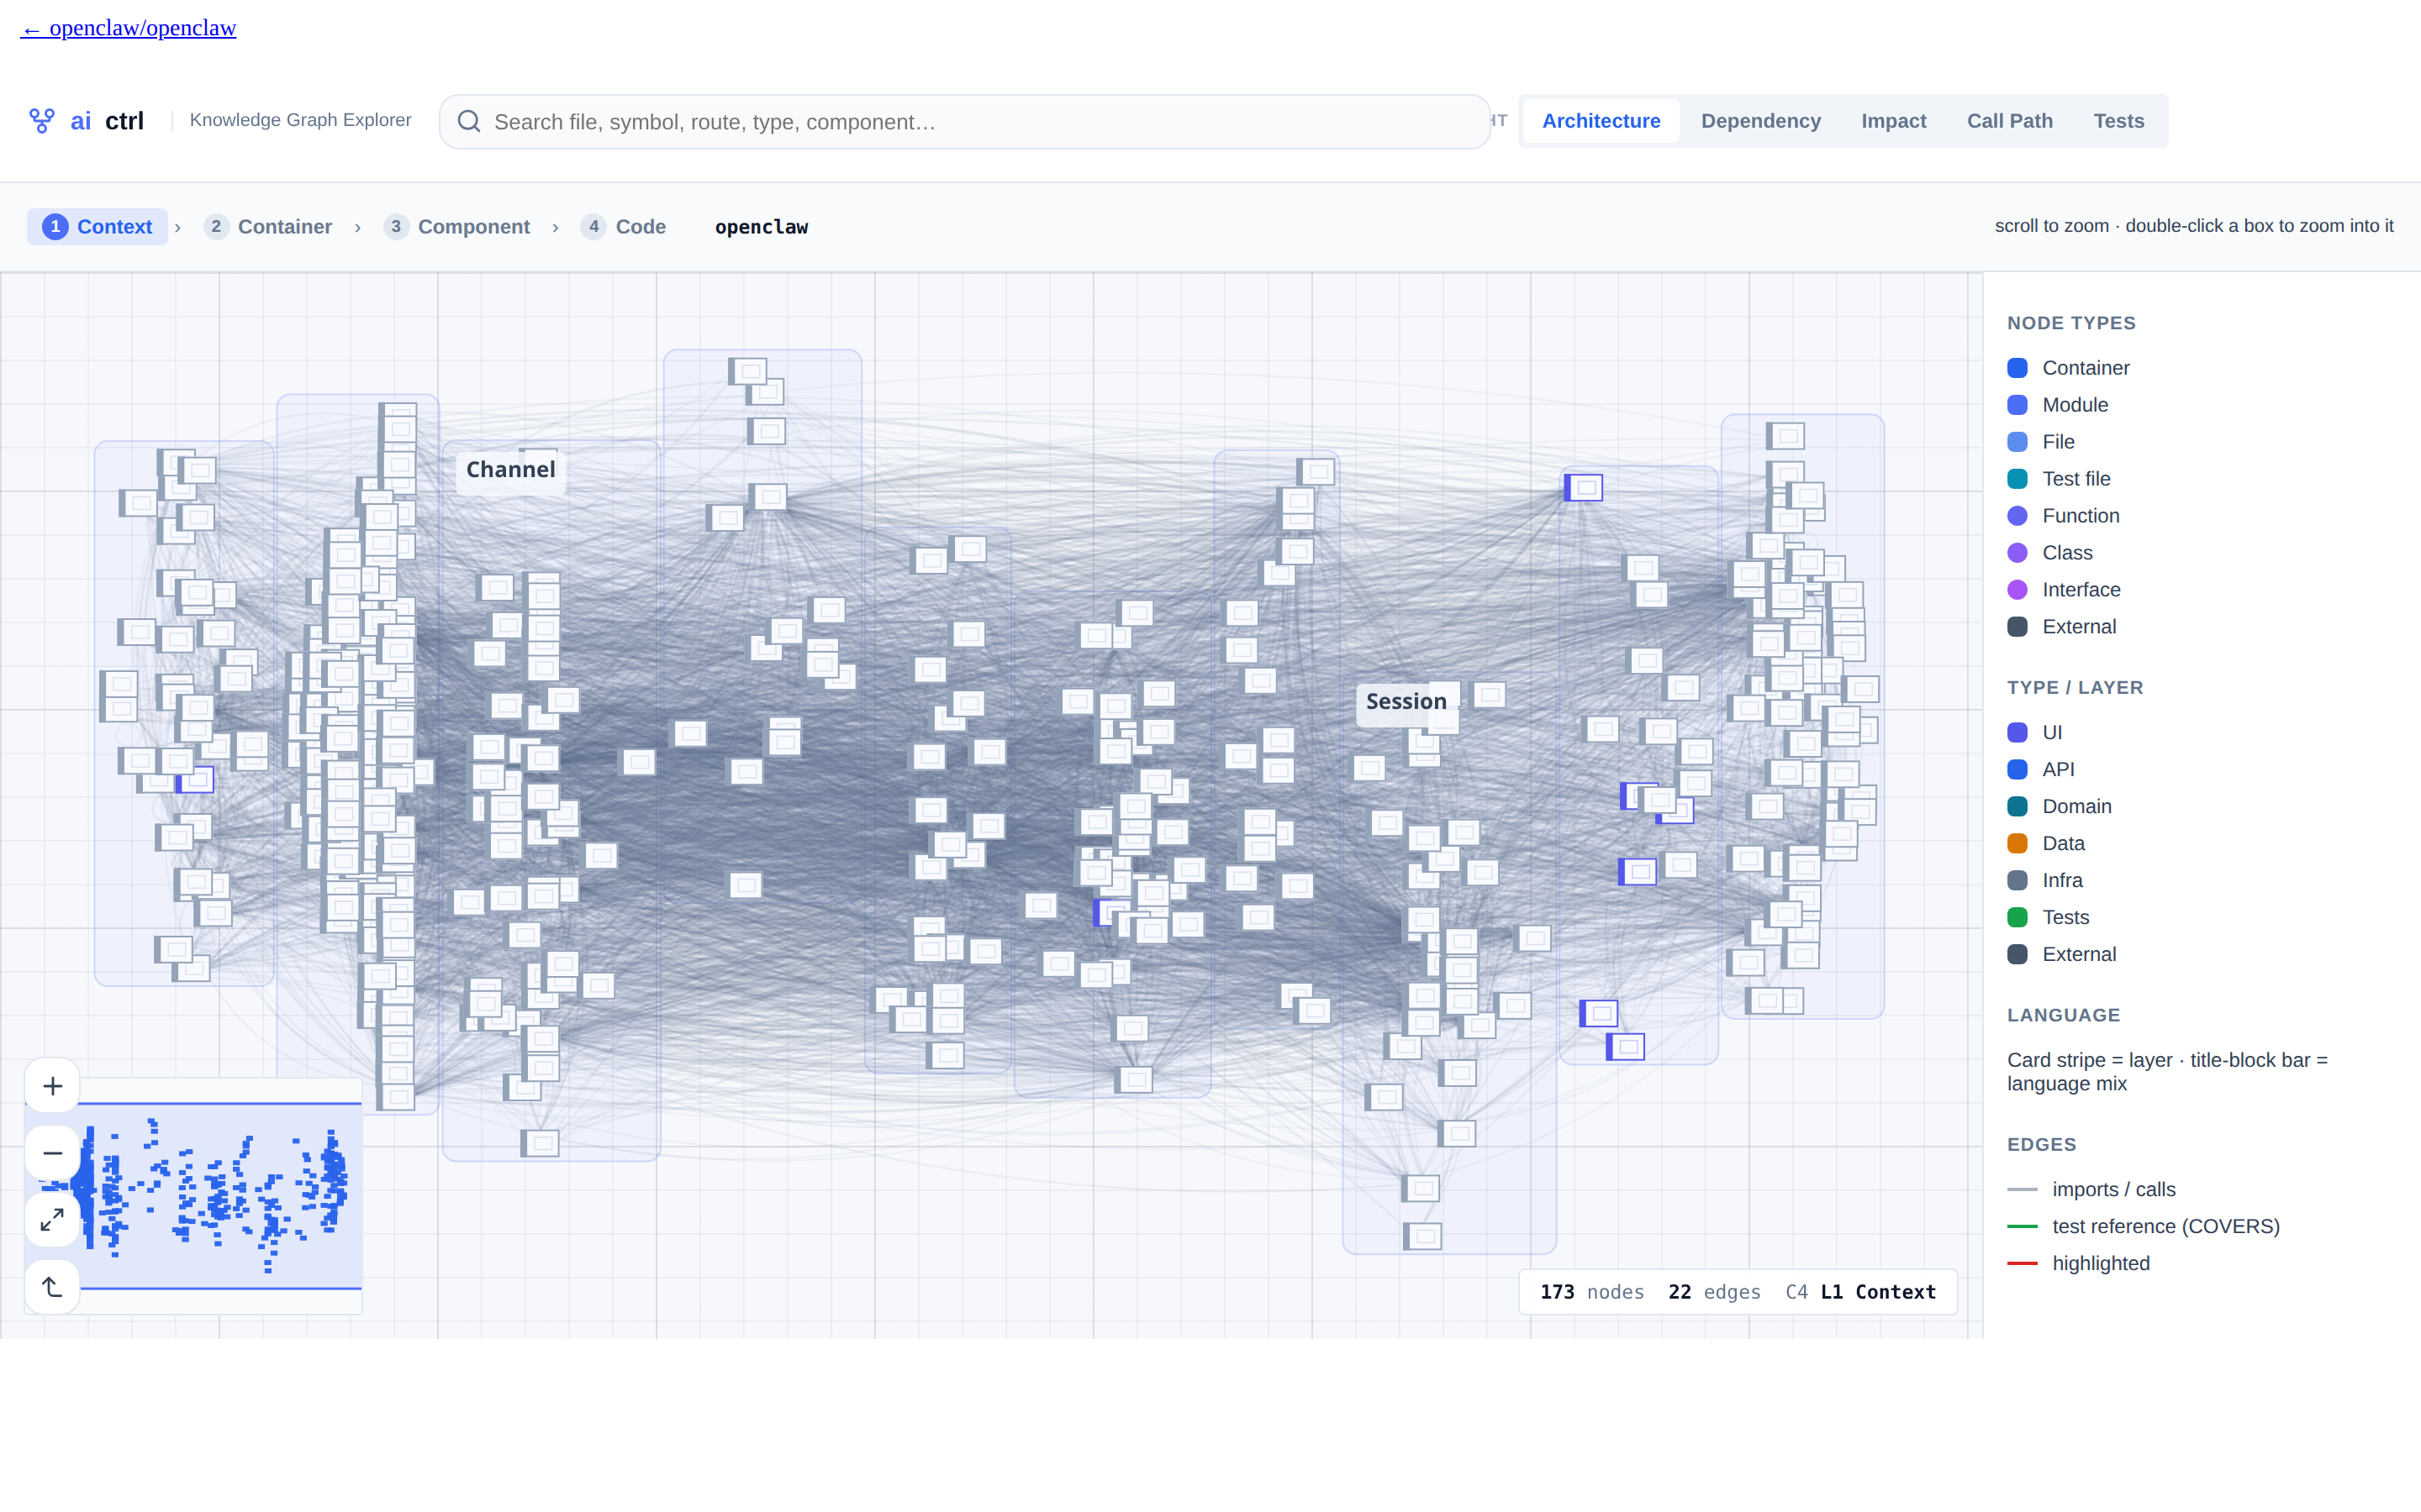
Task: Click the openclaw breadcrumb title
Action: 762,227
